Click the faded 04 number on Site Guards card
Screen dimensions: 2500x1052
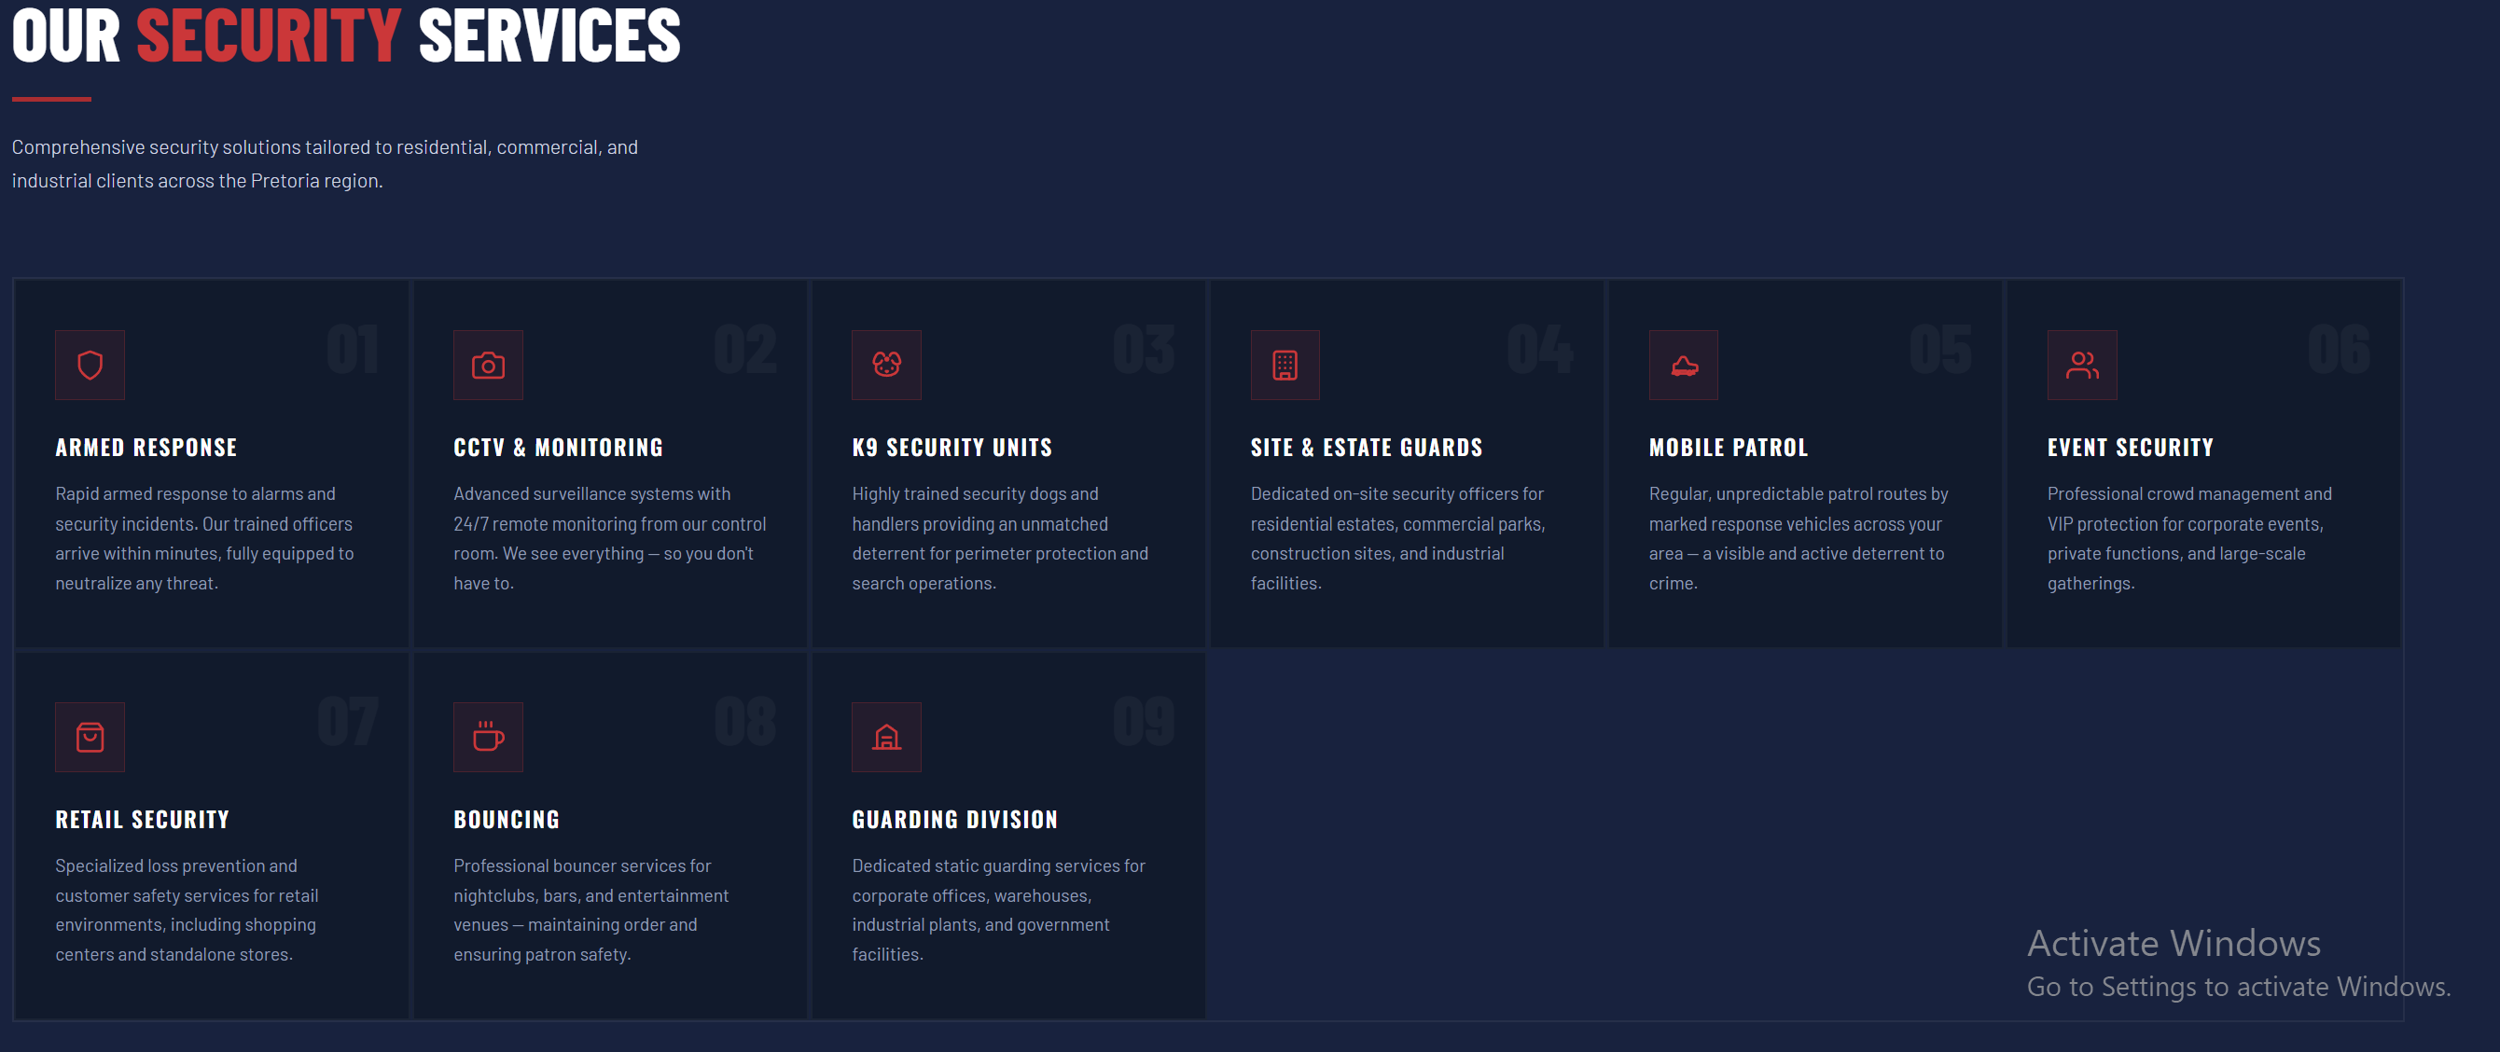coord(1540,350)
